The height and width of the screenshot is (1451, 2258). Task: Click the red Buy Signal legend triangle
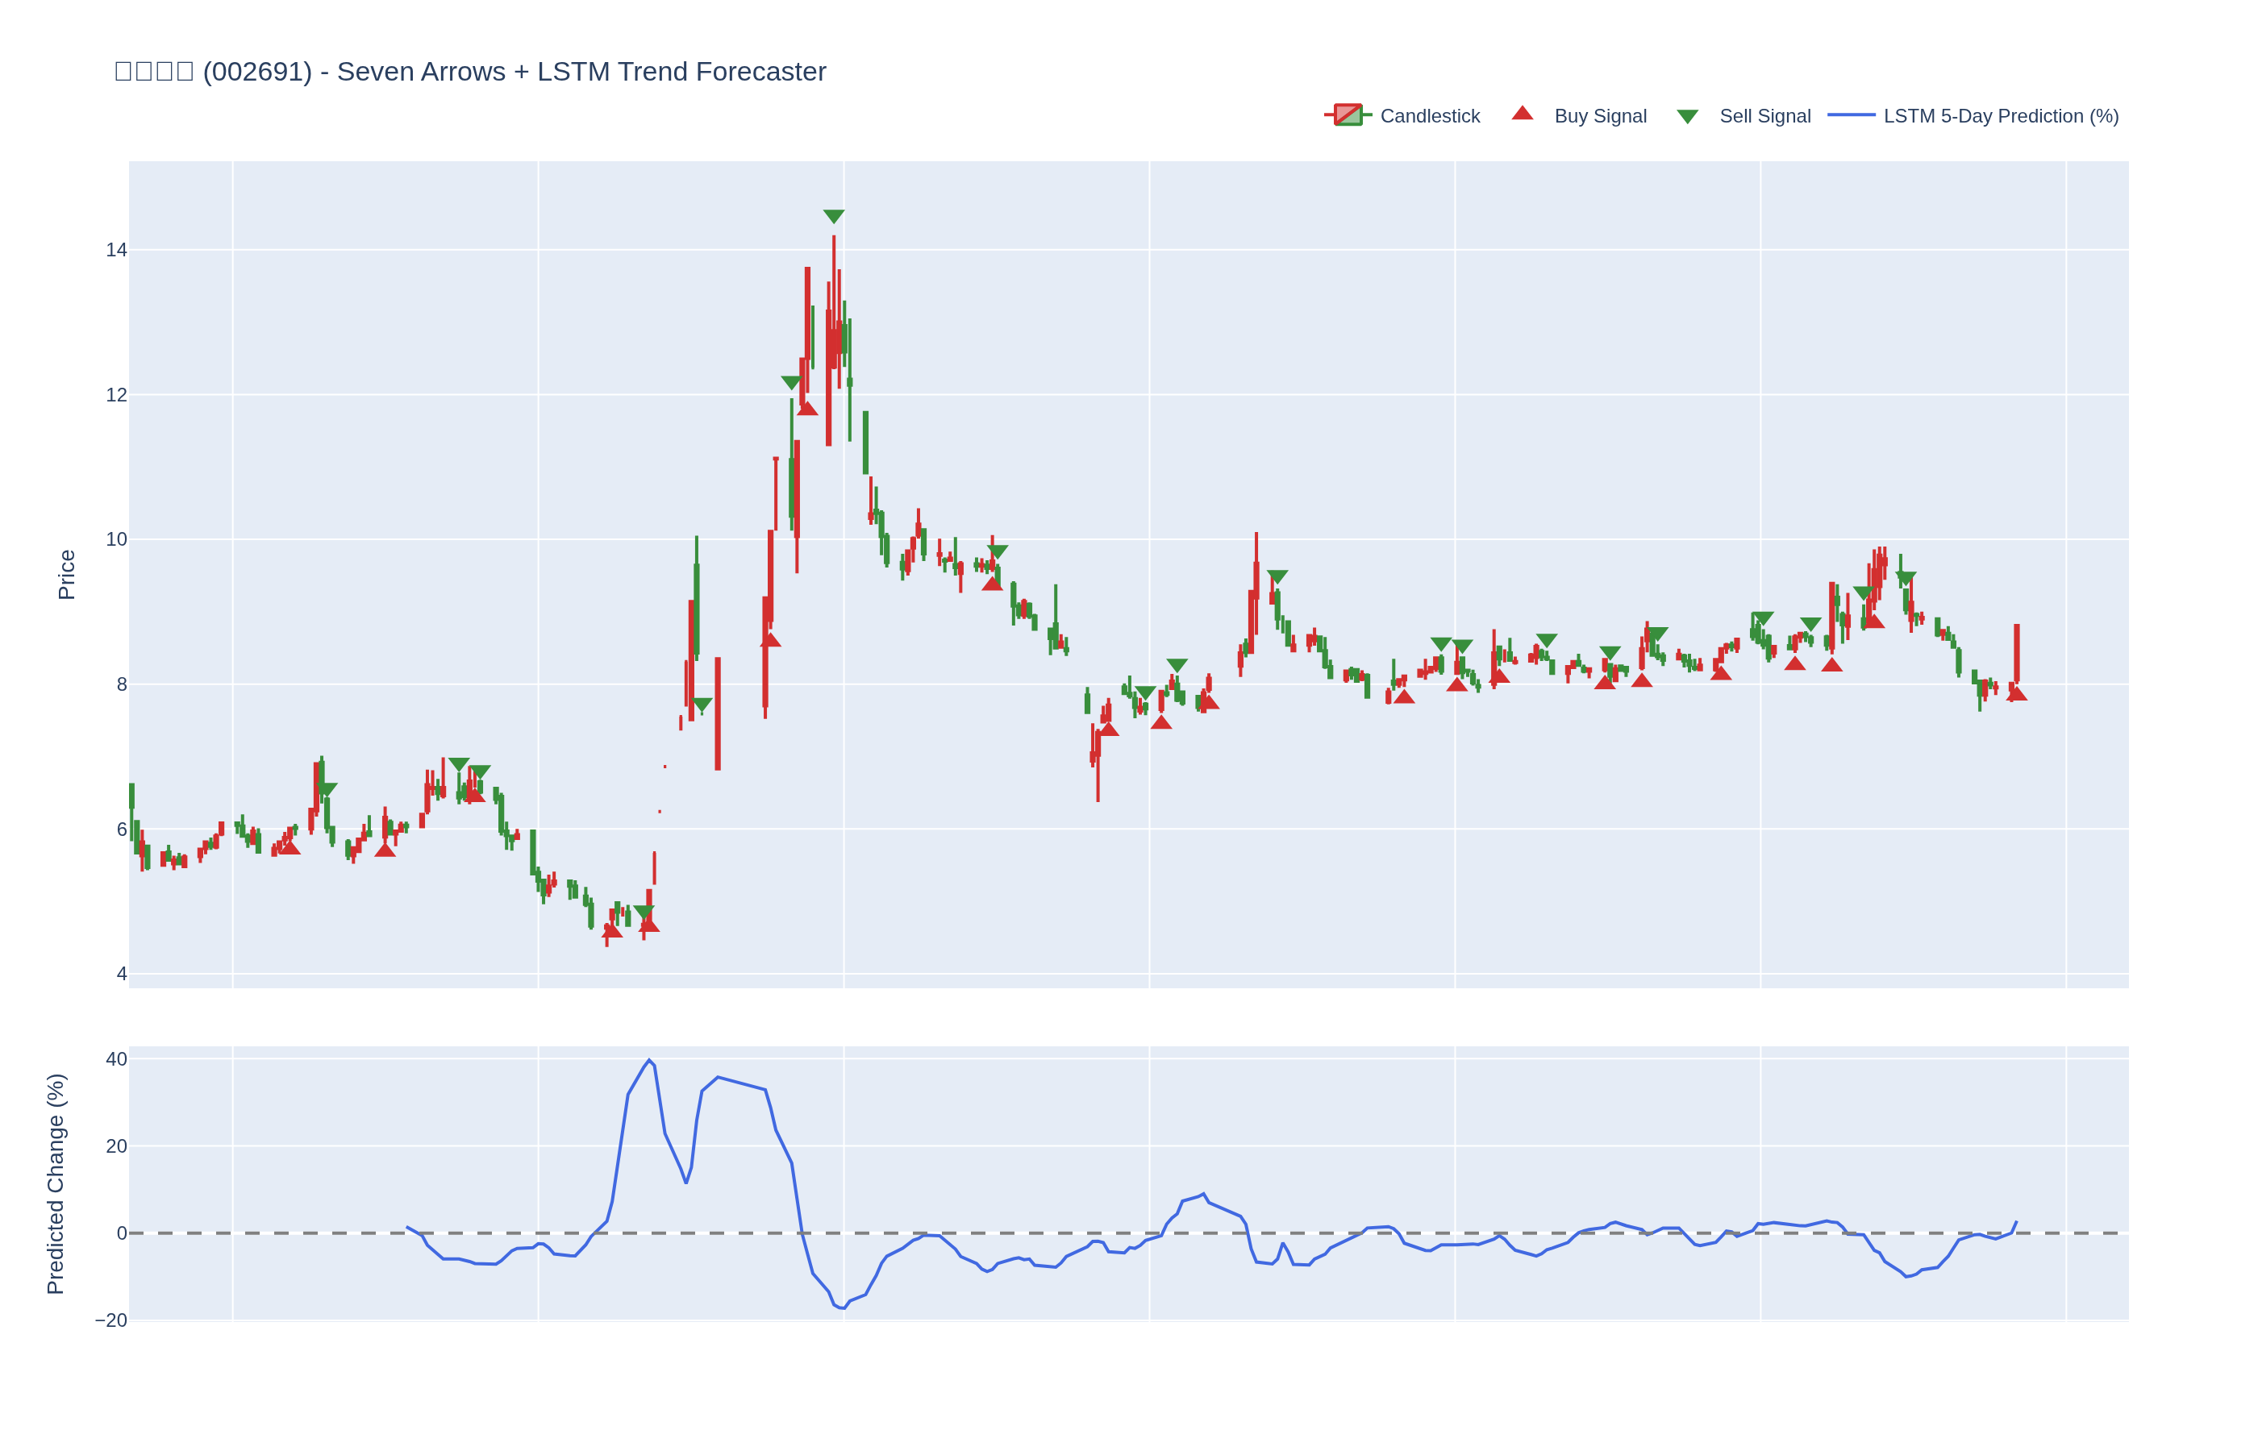(x=1522, y=114)
